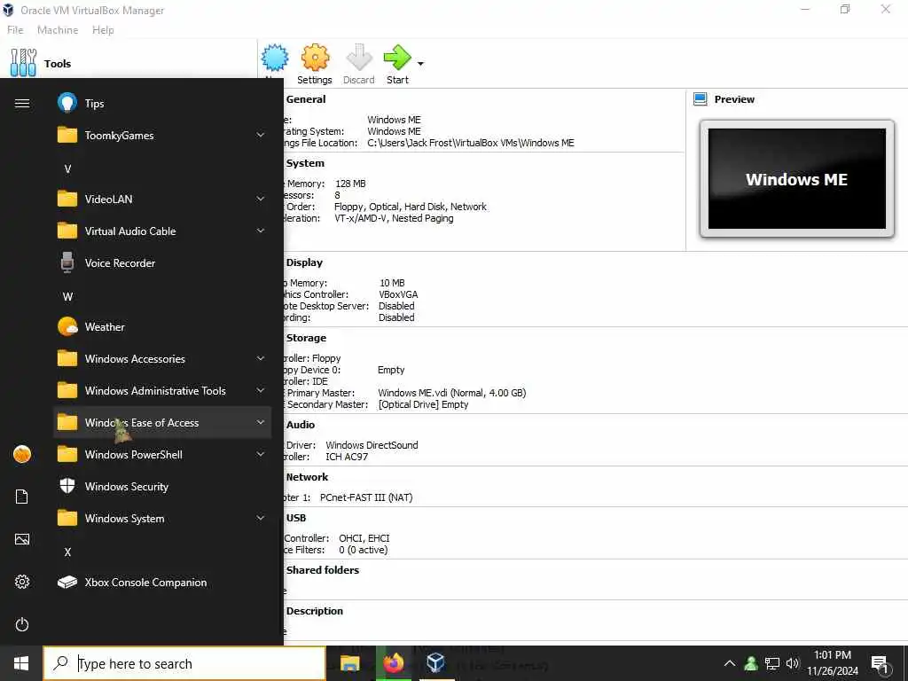Open Windows Security
Image resolution: width=908 pixels, height=681 pixels.
pyautogui.click(x=162, y=487)
